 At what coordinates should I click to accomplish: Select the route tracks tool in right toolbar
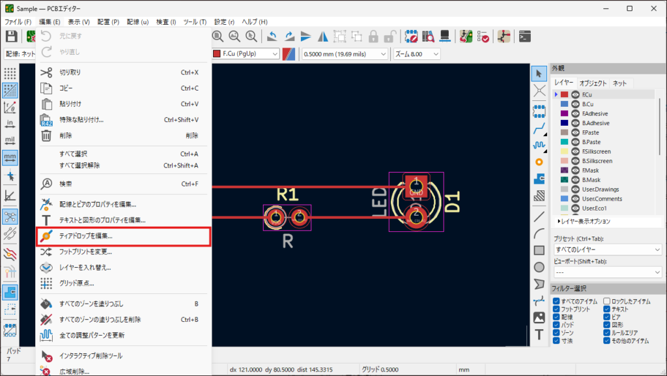click(x=539, y=129)
